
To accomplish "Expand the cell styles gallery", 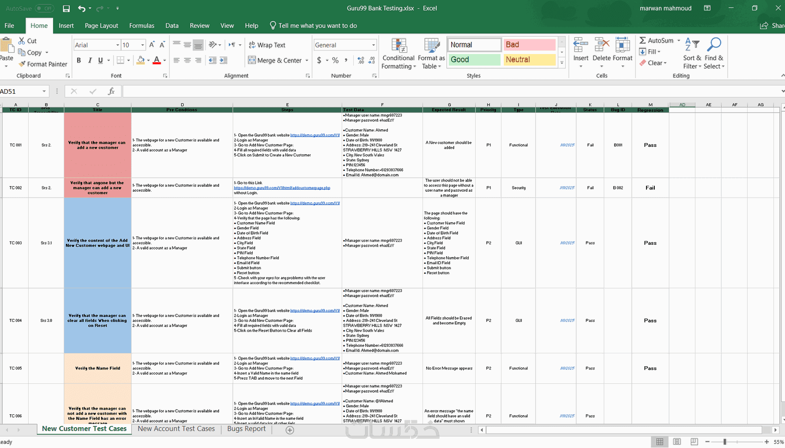I will tap(562, 63).
